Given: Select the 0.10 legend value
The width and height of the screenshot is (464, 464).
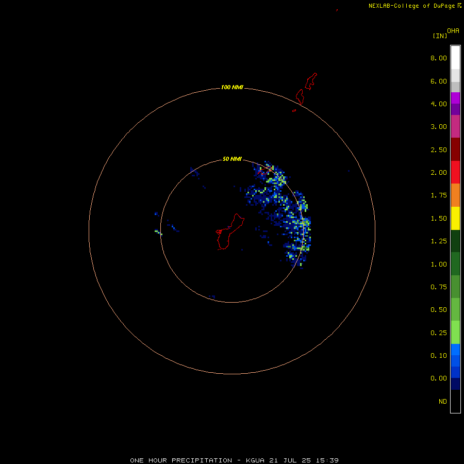Looking at the screenshot, I should click(439, 356).
